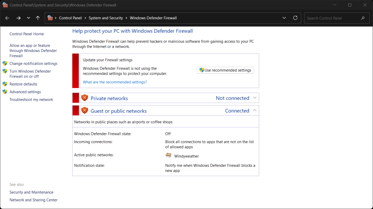Expand the Private networks section
373x209 pixels.
[x=255, y=98]
